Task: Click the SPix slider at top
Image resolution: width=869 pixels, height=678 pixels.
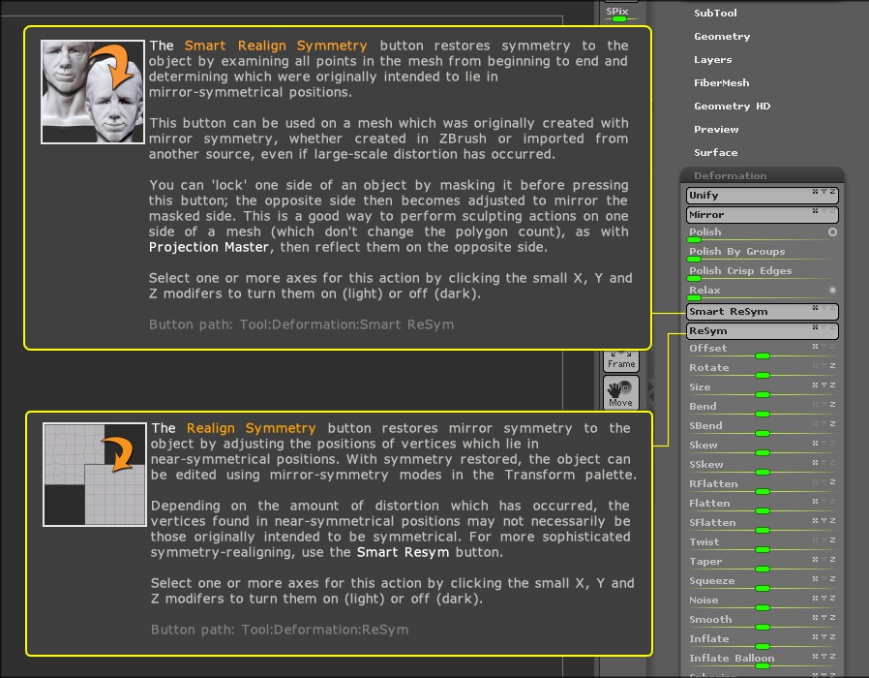Action: pos(620,15)
